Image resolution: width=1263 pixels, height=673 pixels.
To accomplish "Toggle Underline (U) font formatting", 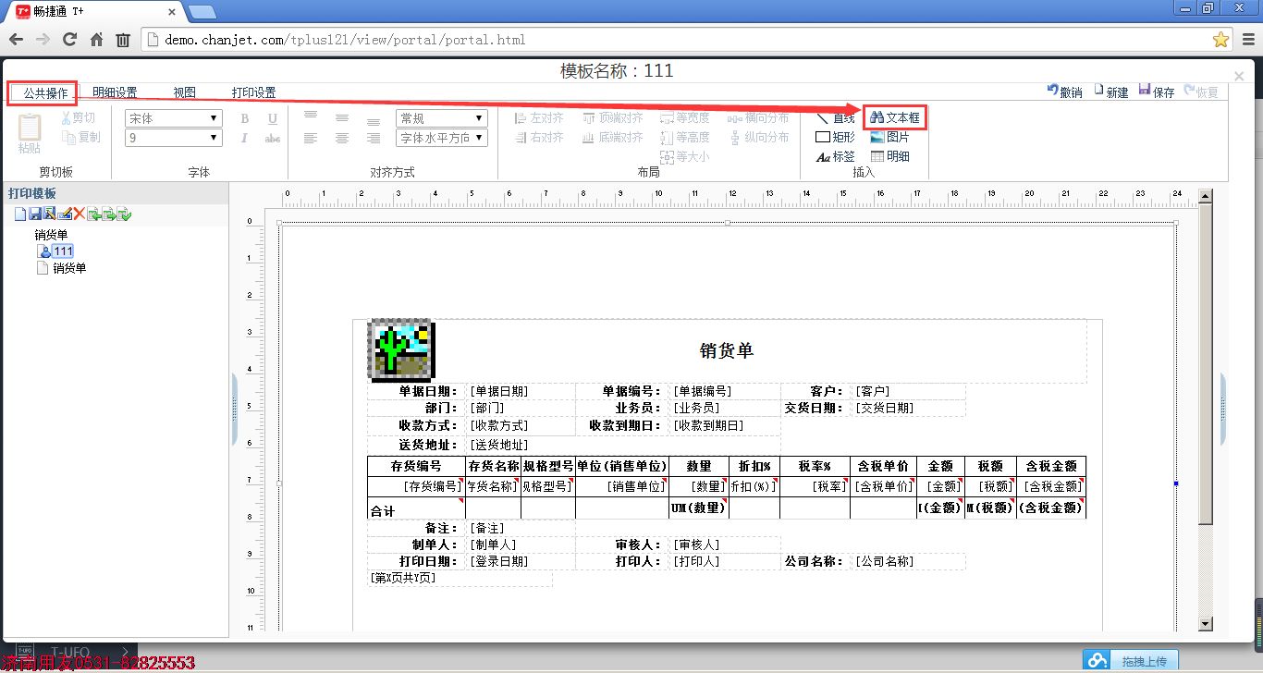I will [x=273, y=118].
